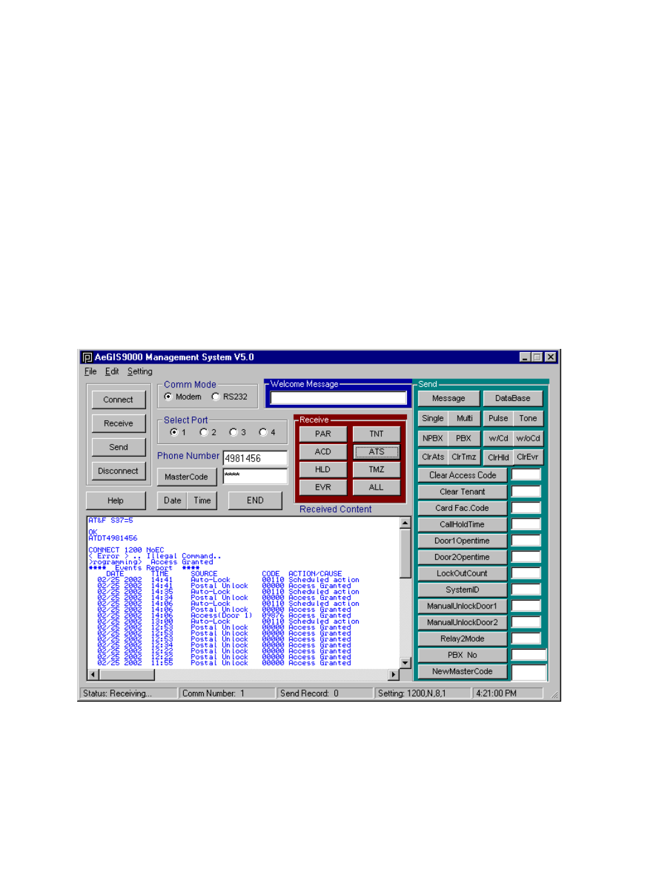Click the Connect button

(x=118, y=400)
